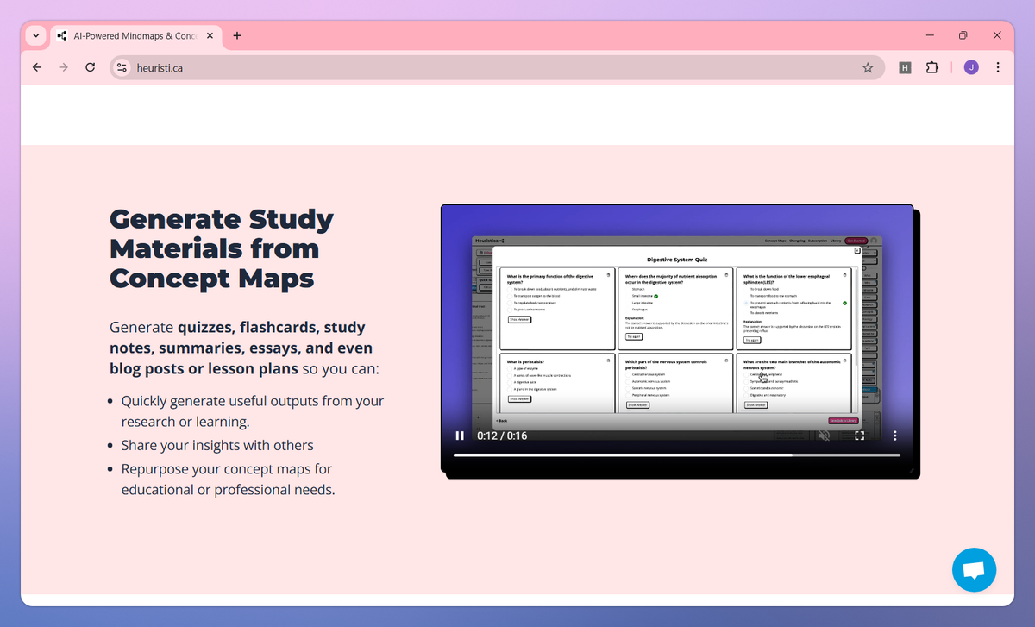Unmute the video using the speaker icon
1035x627 pixels.
(824, 436)
